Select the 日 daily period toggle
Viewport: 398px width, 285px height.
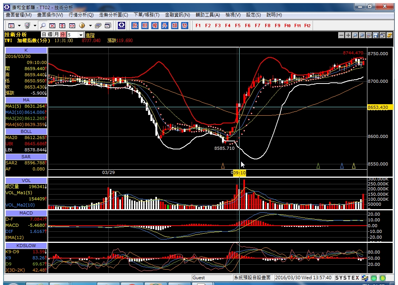[44, 34]
